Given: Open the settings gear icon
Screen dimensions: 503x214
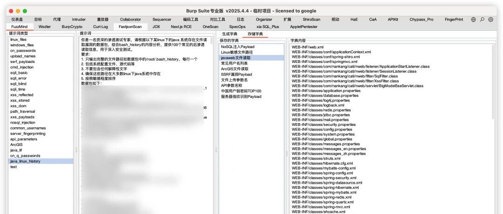Looking at the screenshot, I should tap(490, 20).
